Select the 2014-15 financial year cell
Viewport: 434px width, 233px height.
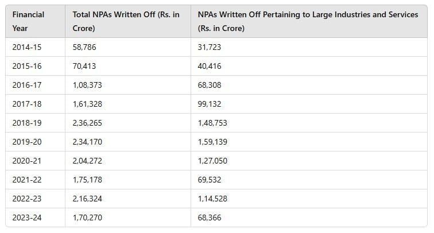pyautogui.click(x=27, y=47)
